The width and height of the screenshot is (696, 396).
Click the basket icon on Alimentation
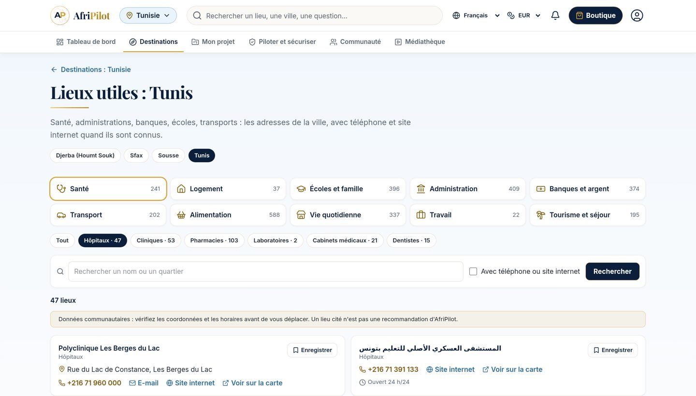click(x=181, y=215)
